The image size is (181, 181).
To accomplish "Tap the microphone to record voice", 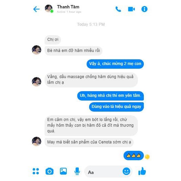I will (x=77, y=171).
